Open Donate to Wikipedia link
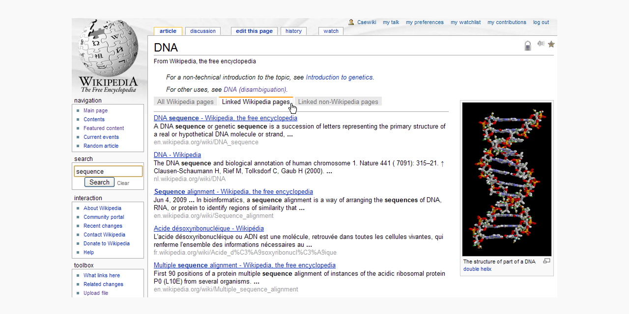629x314 pixels. [107, 243]
